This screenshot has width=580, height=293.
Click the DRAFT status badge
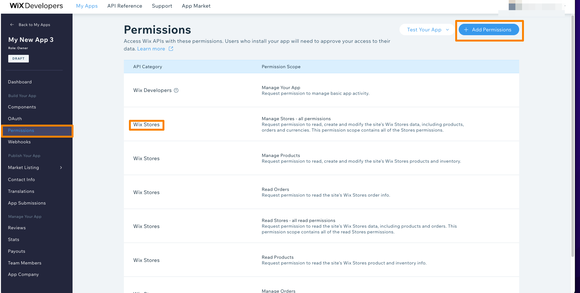18,59
